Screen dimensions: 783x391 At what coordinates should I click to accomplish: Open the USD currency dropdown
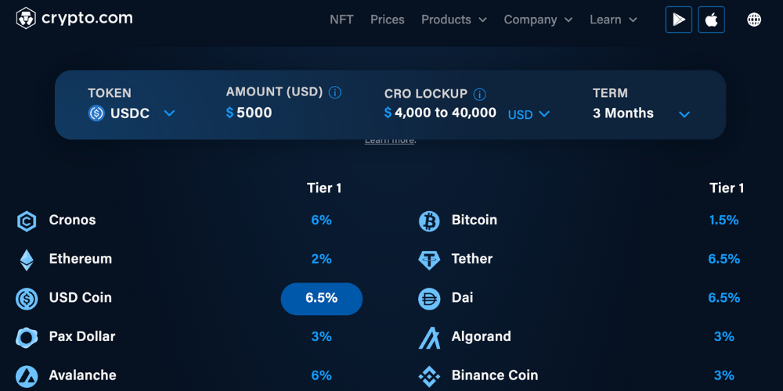(529, 114)
